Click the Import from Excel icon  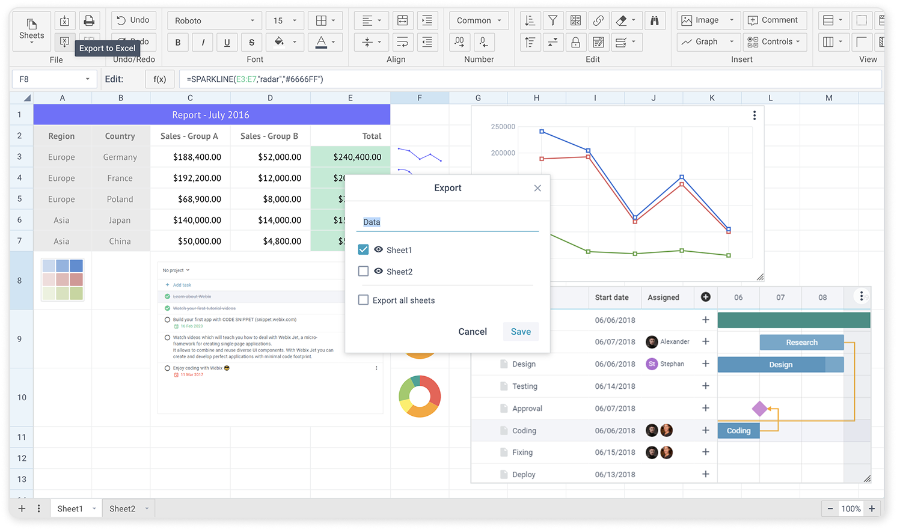pos(65,20)
